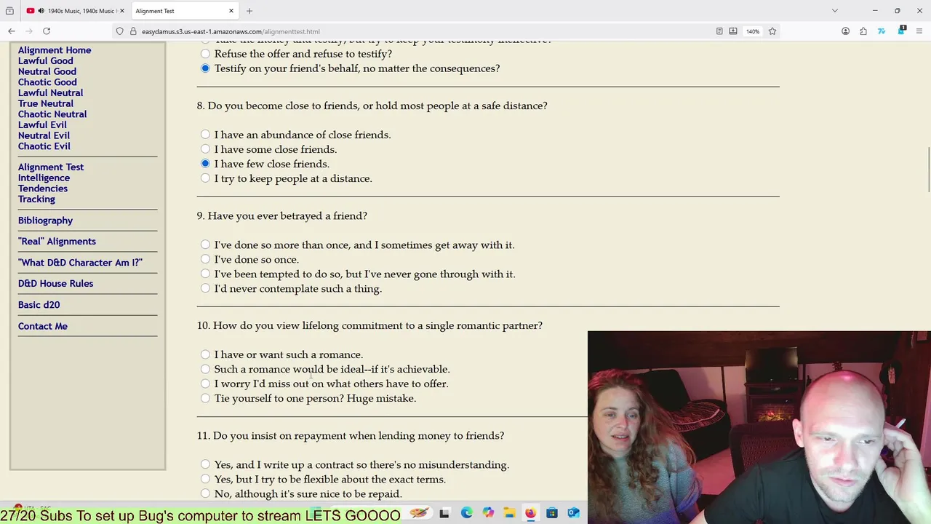
Task: Select "Refuse the offer and refuse to testify"
Action: 205,54
